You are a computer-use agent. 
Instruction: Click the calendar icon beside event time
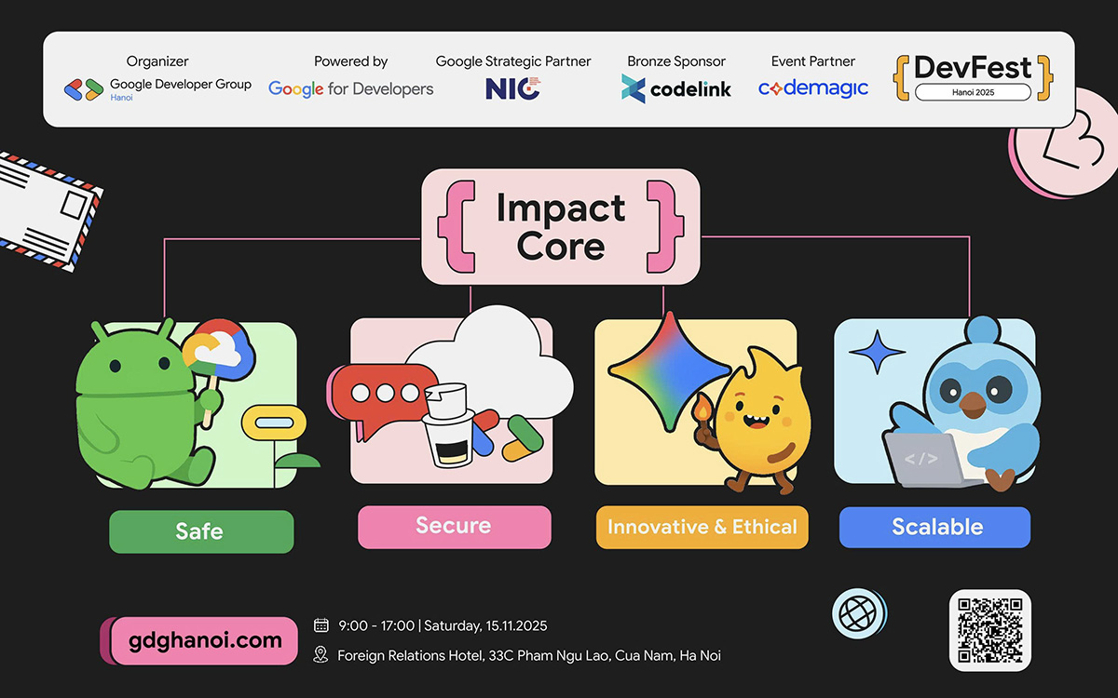pyautogui.click(x=321, y=625)
